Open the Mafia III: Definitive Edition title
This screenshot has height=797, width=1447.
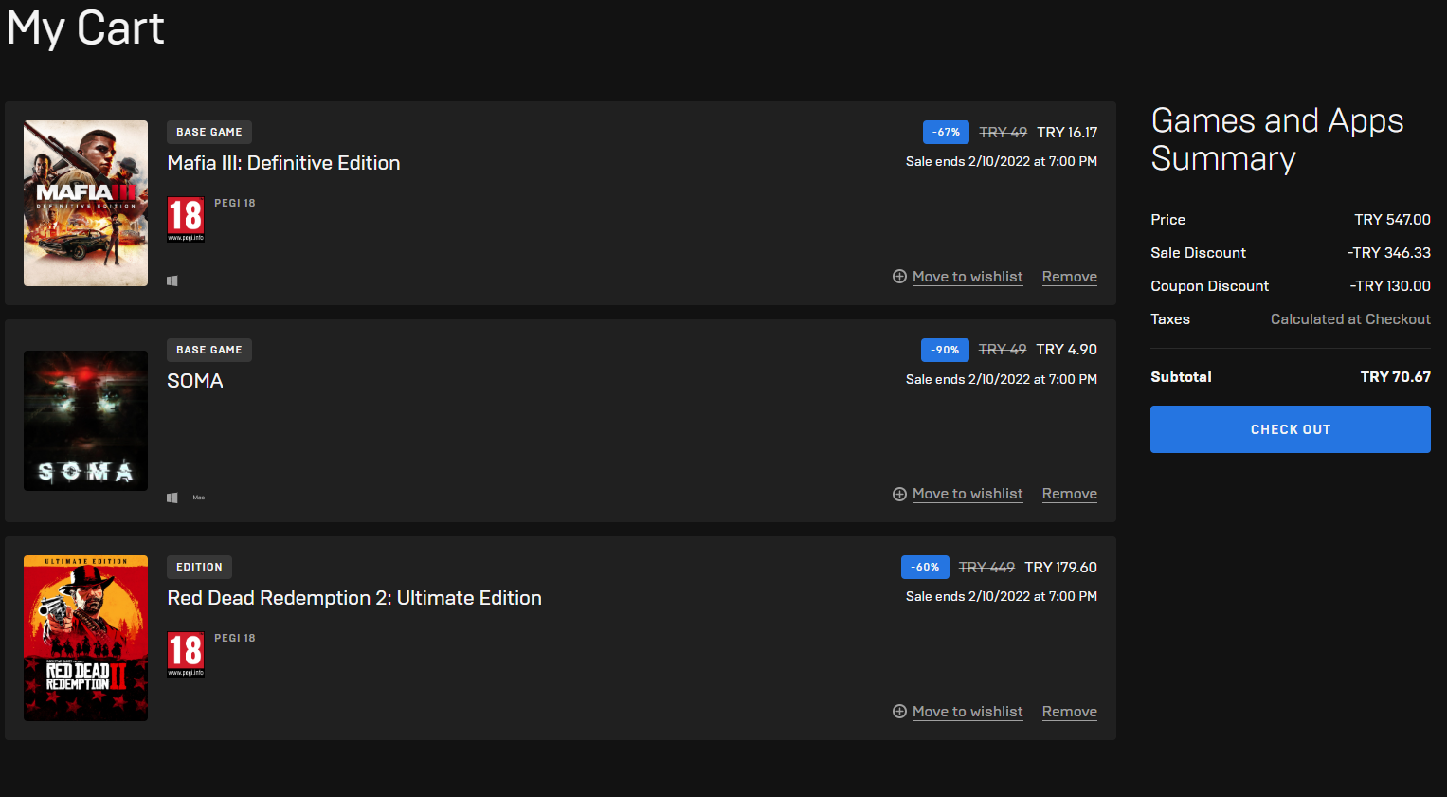283,163
